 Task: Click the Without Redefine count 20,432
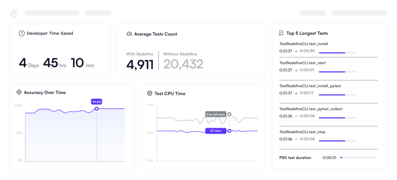pos(183,64)
